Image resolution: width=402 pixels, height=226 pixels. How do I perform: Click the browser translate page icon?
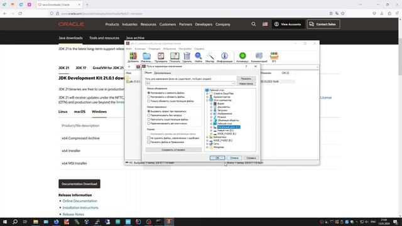(337, 13)
